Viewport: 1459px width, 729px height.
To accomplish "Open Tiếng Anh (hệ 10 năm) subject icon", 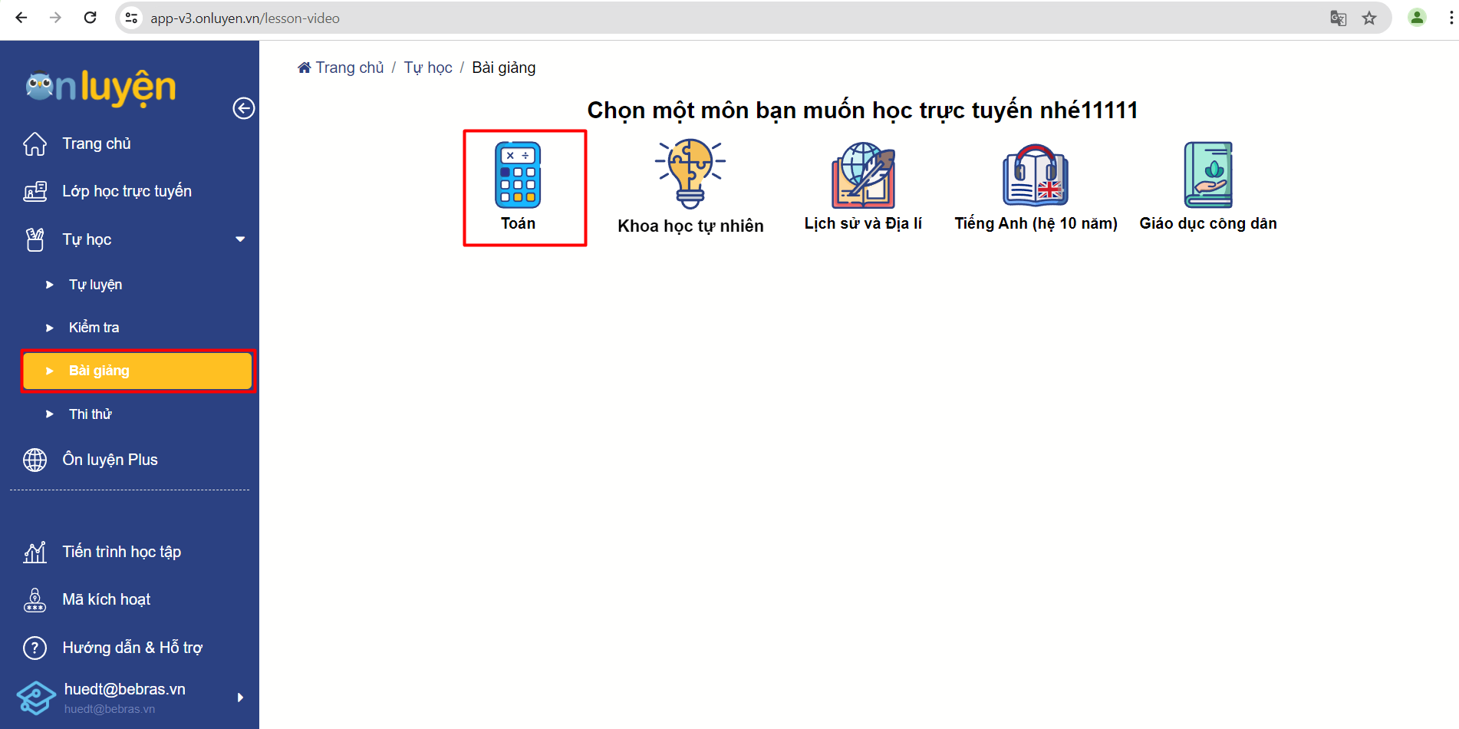I will point(1036,175).
